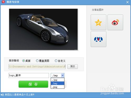The image size is (131, 98).
Task: Select the 桌面 save path radio button
Action: click(24, 61)
